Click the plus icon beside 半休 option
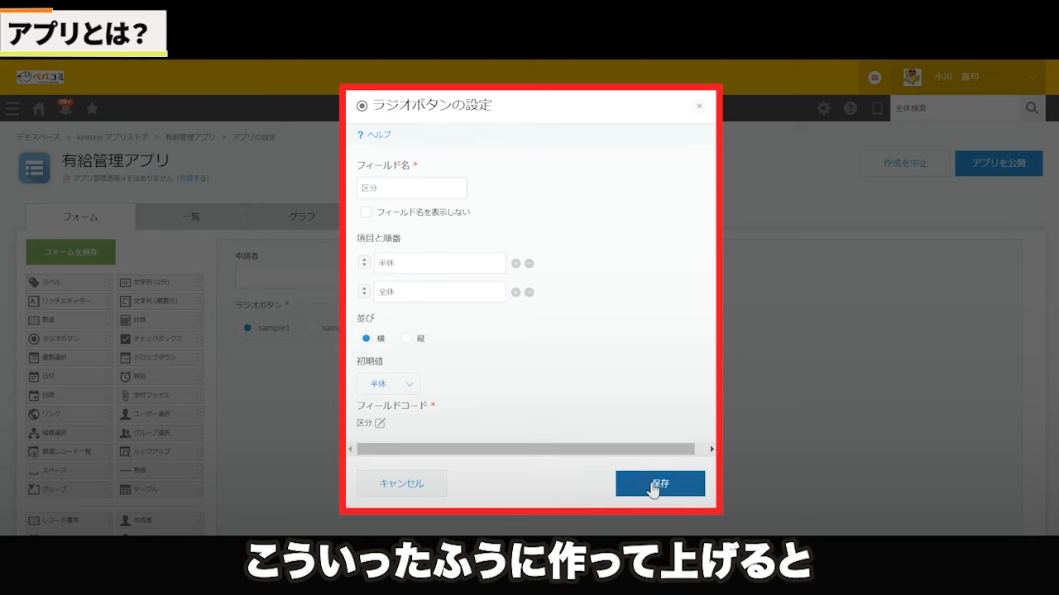 [x=515, y=264]
